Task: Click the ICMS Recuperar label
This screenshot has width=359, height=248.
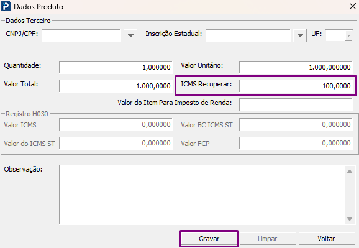Action: tap(206, 84)
